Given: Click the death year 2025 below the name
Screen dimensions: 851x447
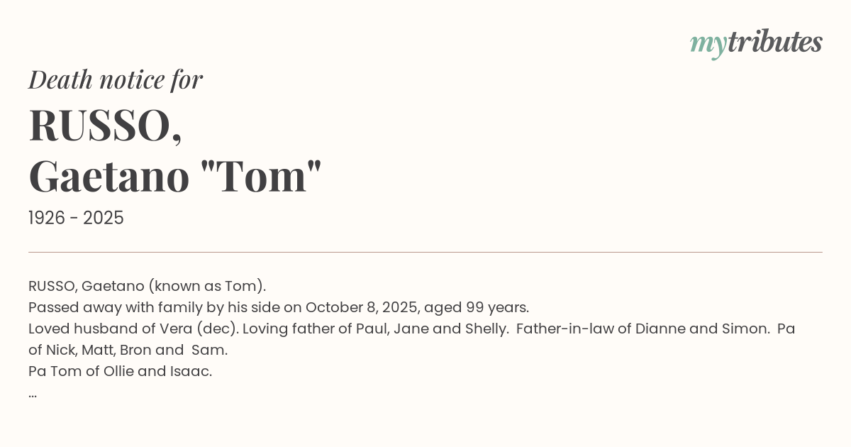Looking at the screenshot, I should click(x=104, y=219).
